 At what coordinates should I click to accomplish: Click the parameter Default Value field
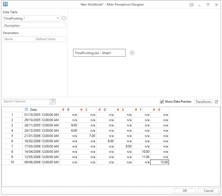click(50, 39)
